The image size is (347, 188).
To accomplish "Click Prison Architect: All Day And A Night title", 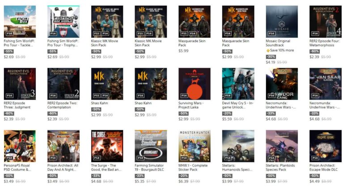I will click(63, 167).
